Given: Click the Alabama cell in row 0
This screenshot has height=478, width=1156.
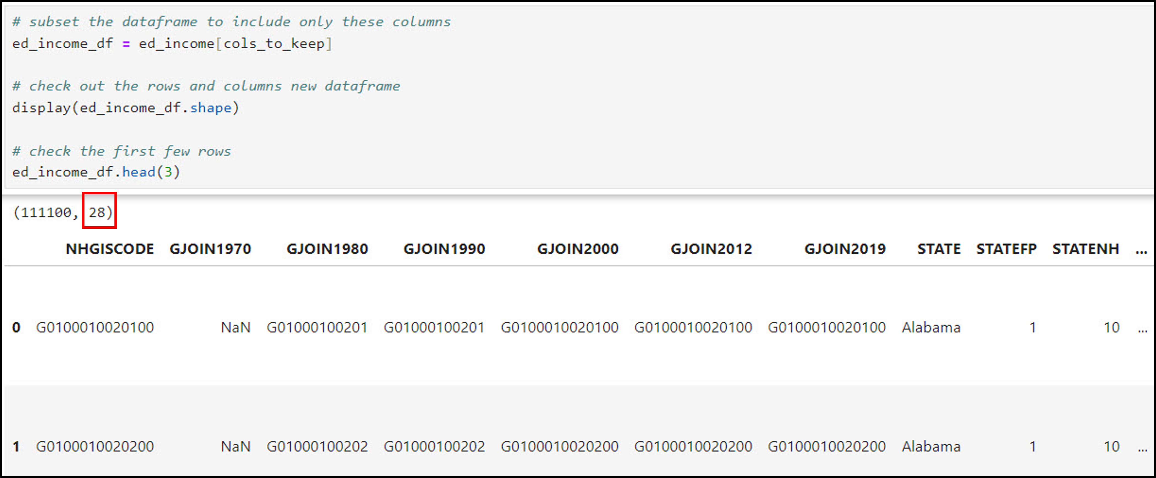Looking at the screenshot, I should point(931,328).
